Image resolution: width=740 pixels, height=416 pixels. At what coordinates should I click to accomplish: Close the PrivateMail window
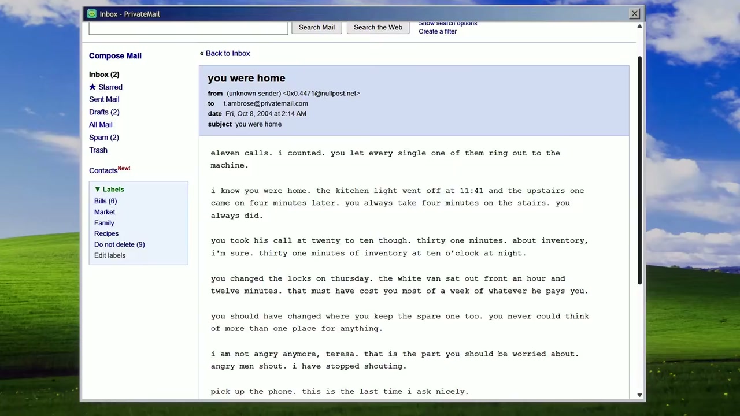tap(635, 14)
